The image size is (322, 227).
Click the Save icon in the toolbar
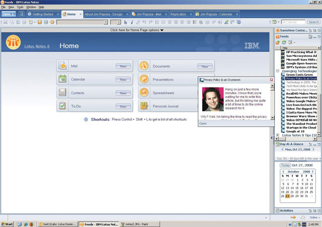tap(40, 22)
